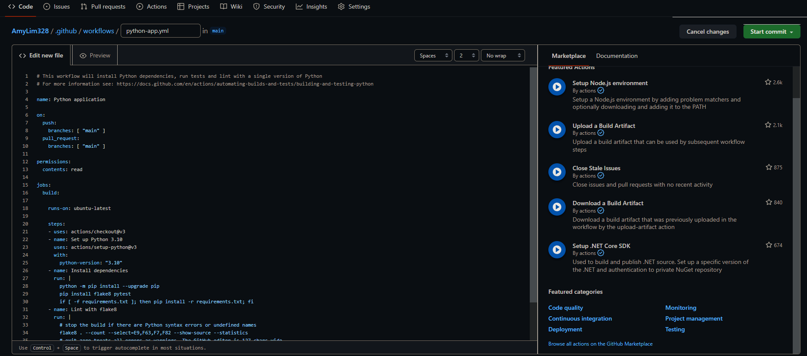The width and height of the screenshot is (807, 356).
Task: Click the Actions play-circle icon
Action: click(x=140, y=6)
